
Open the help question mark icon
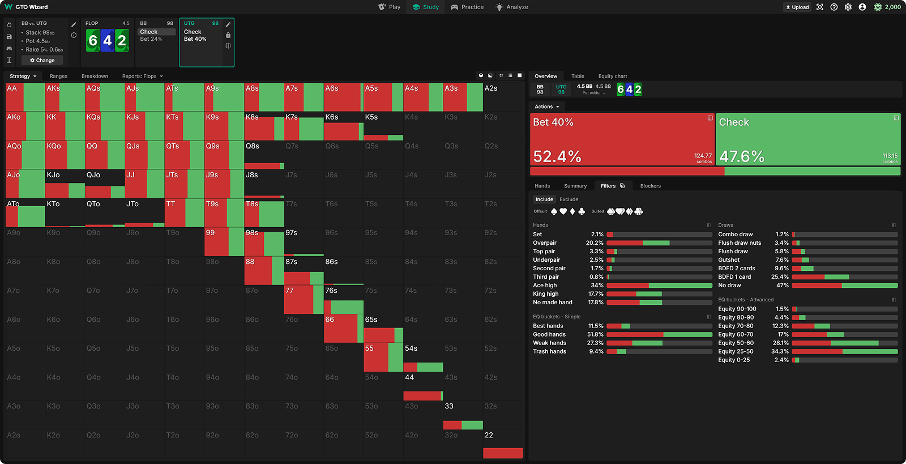coord(834,7)
